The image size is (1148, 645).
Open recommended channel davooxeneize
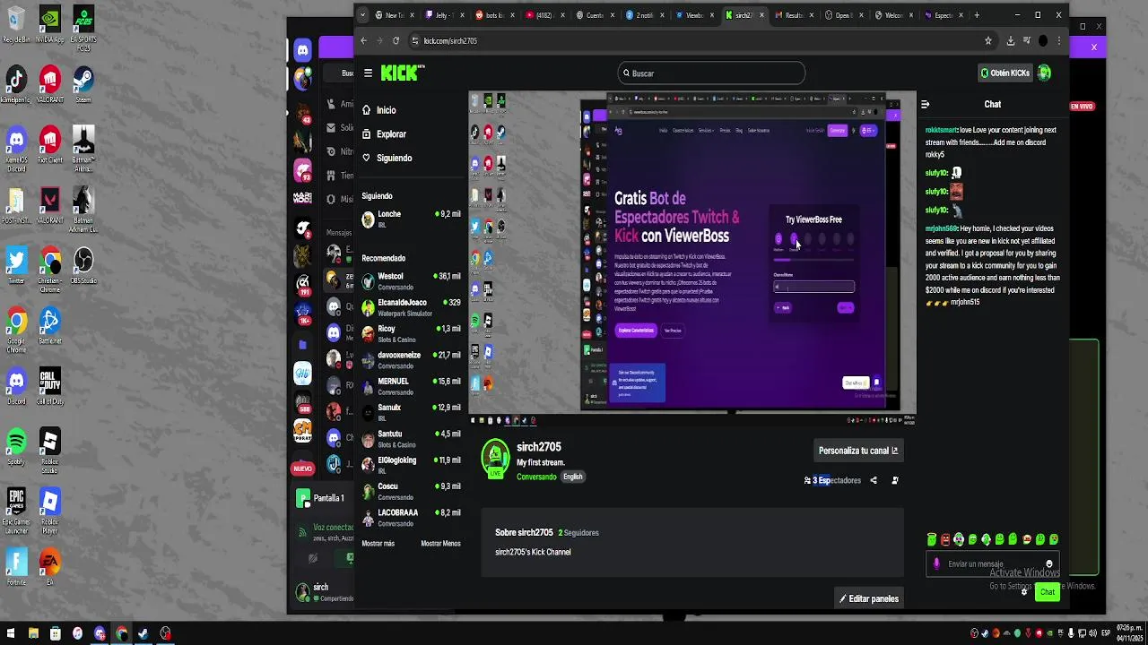[411, 360]
